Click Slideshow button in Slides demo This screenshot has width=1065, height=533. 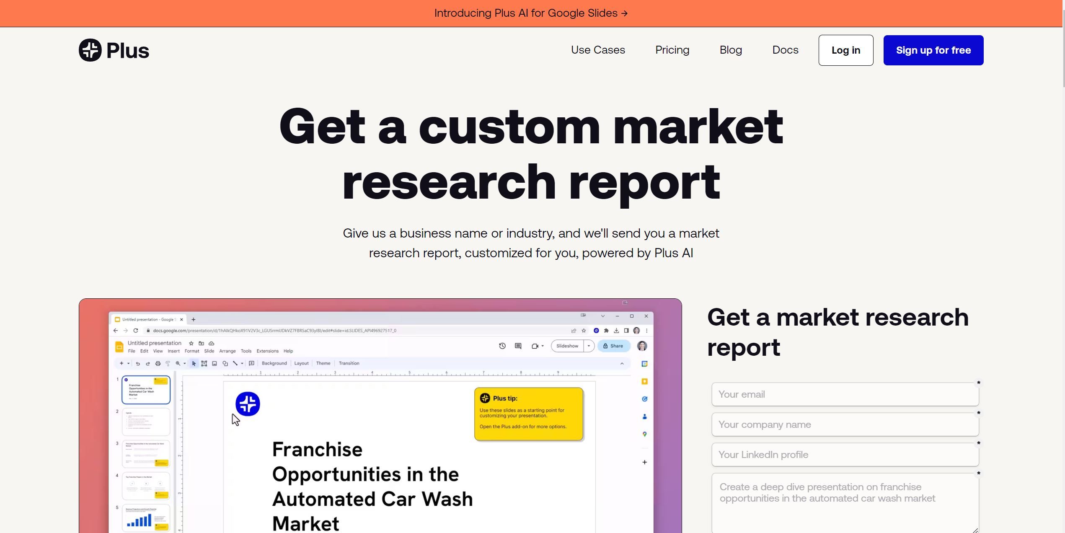coord(567,346)
